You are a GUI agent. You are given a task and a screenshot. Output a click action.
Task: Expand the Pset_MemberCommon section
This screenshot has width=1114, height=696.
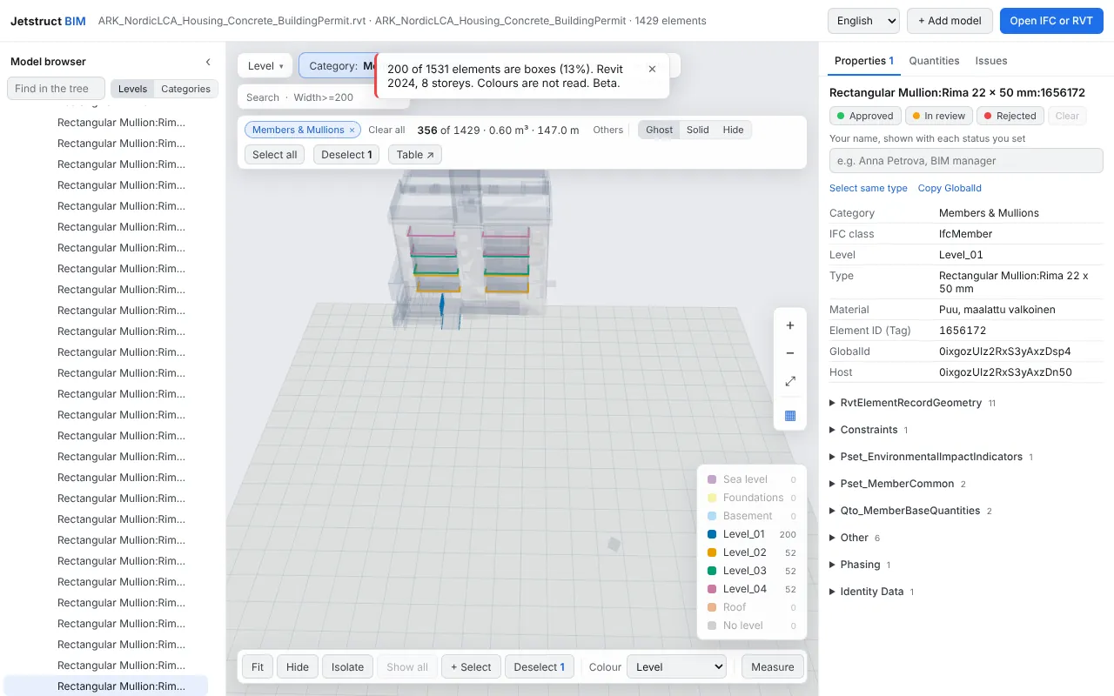897,484
